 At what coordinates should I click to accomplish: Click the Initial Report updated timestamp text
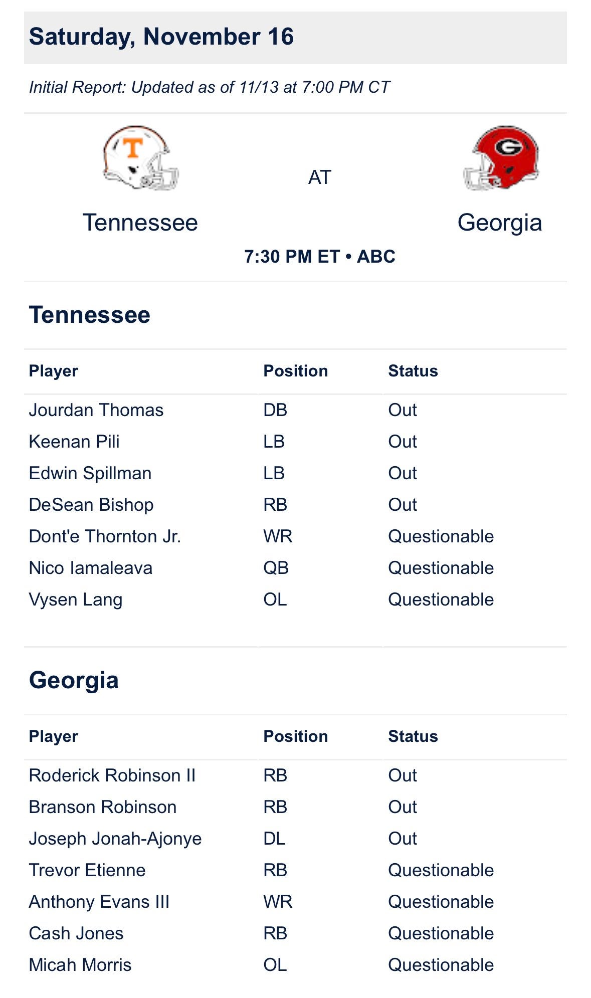[x=210, y=87]
